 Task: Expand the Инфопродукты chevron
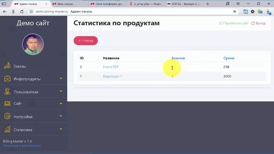[61, 78]
